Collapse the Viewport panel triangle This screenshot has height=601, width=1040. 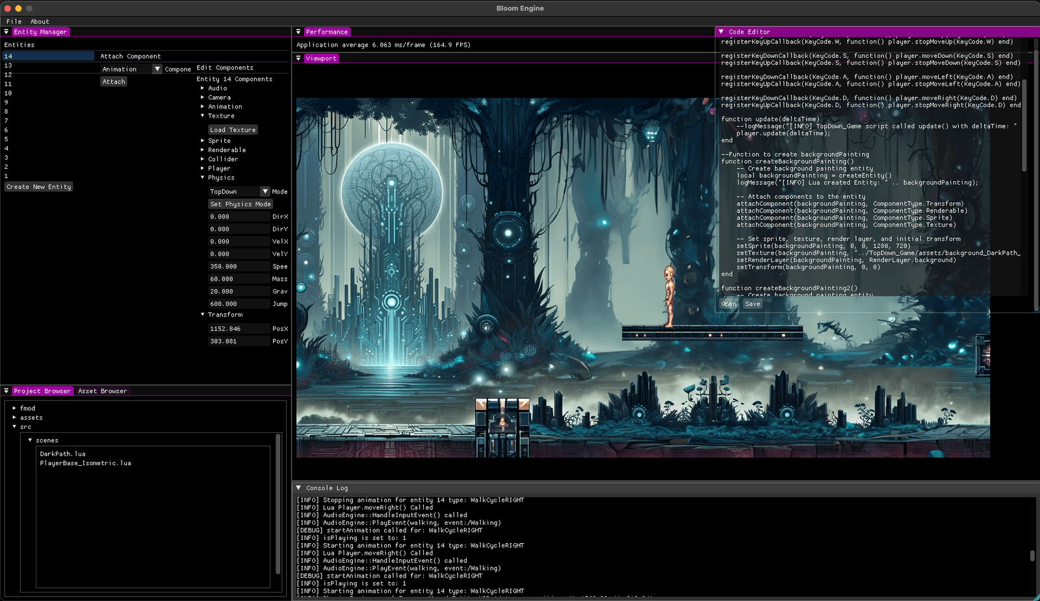(298, 58)
